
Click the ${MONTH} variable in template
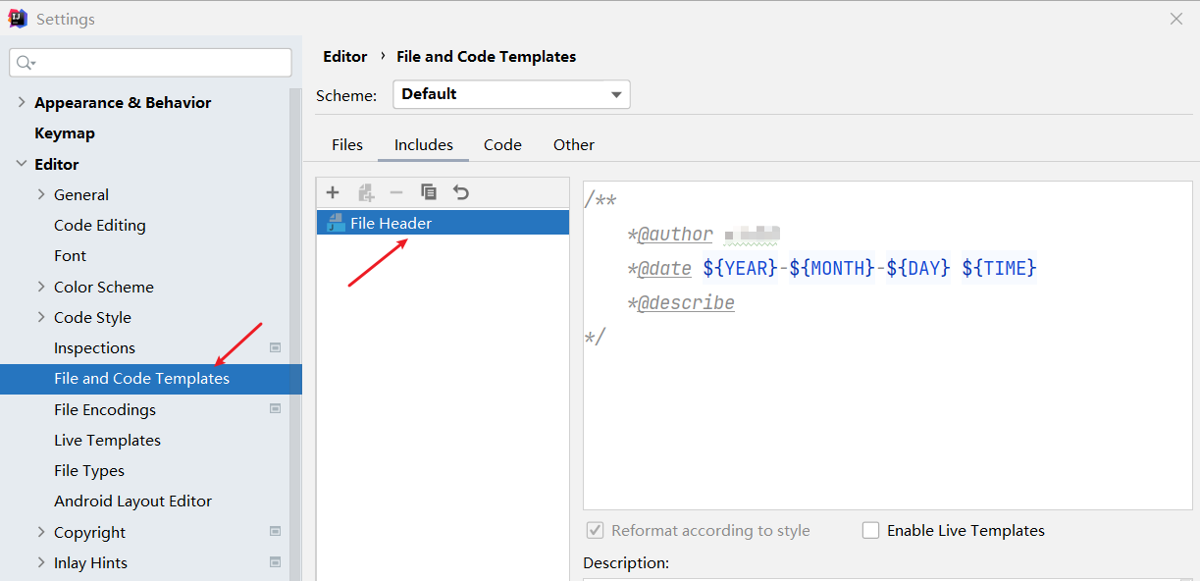point(832,268)
